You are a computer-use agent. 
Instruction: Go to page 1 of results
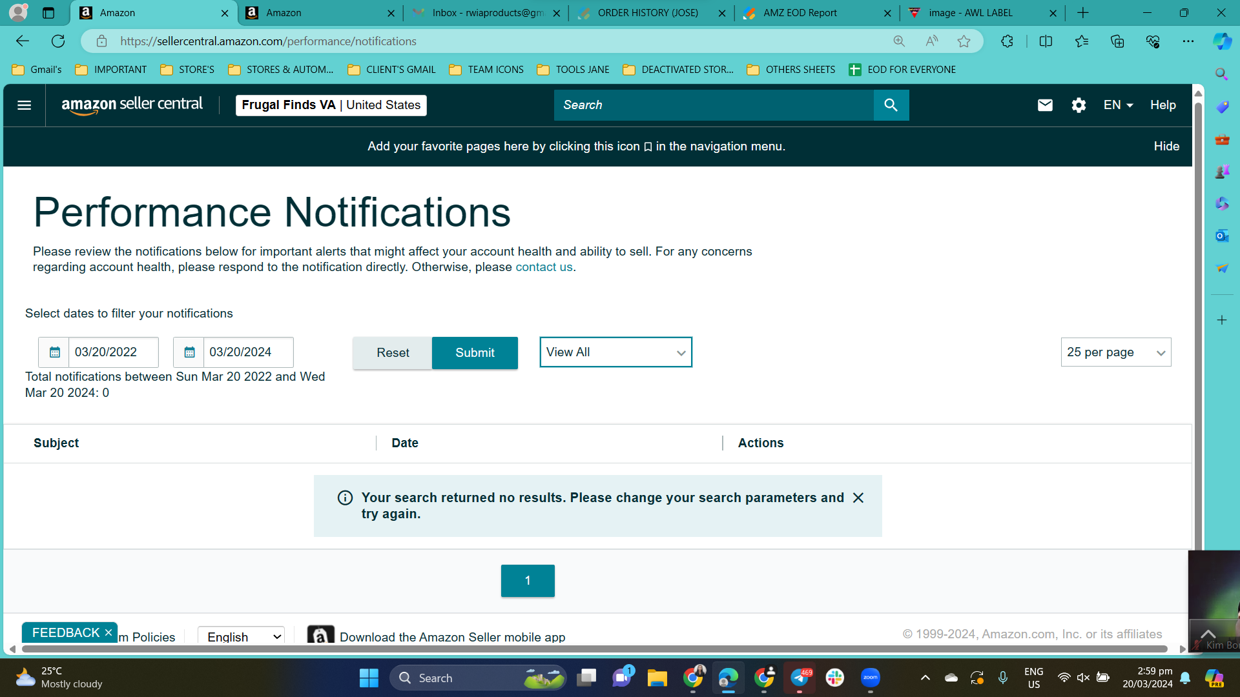pyautogui.click(x=528, y=581)
